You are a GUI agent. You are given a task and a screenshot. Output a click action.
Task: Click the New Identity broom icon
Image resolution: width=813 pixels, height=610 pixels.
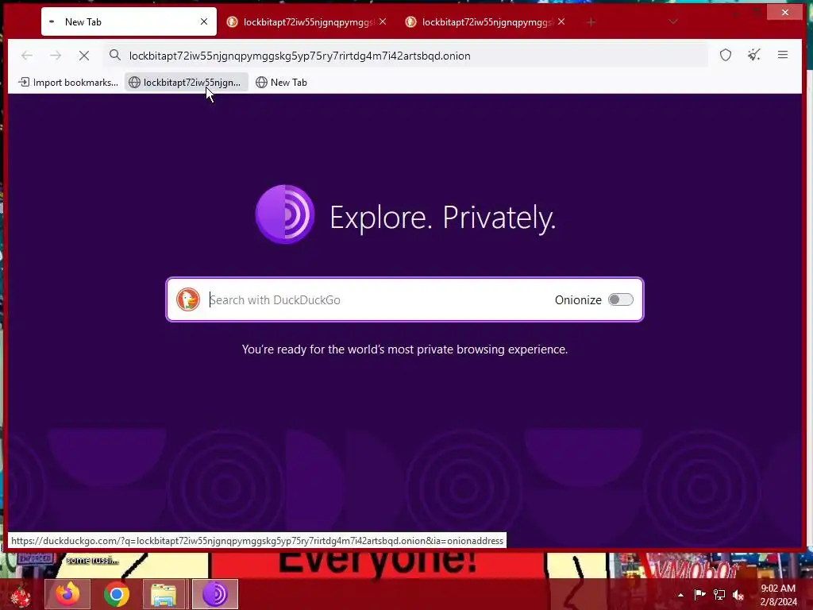pos(754,55)
